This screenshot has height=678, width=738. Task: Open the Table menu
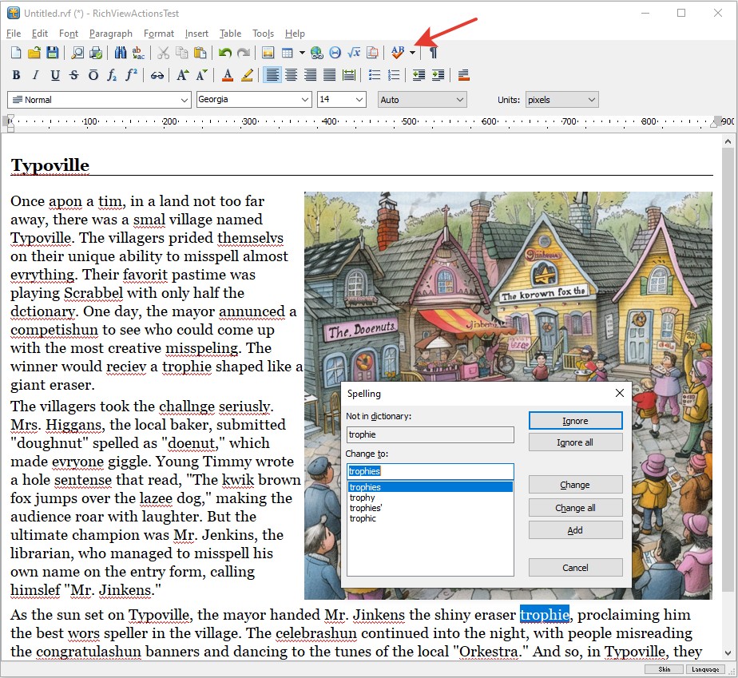point(230,34)
